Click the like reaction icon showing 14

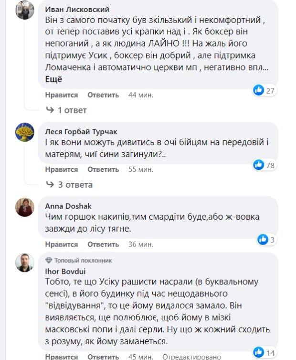(259, 352)
